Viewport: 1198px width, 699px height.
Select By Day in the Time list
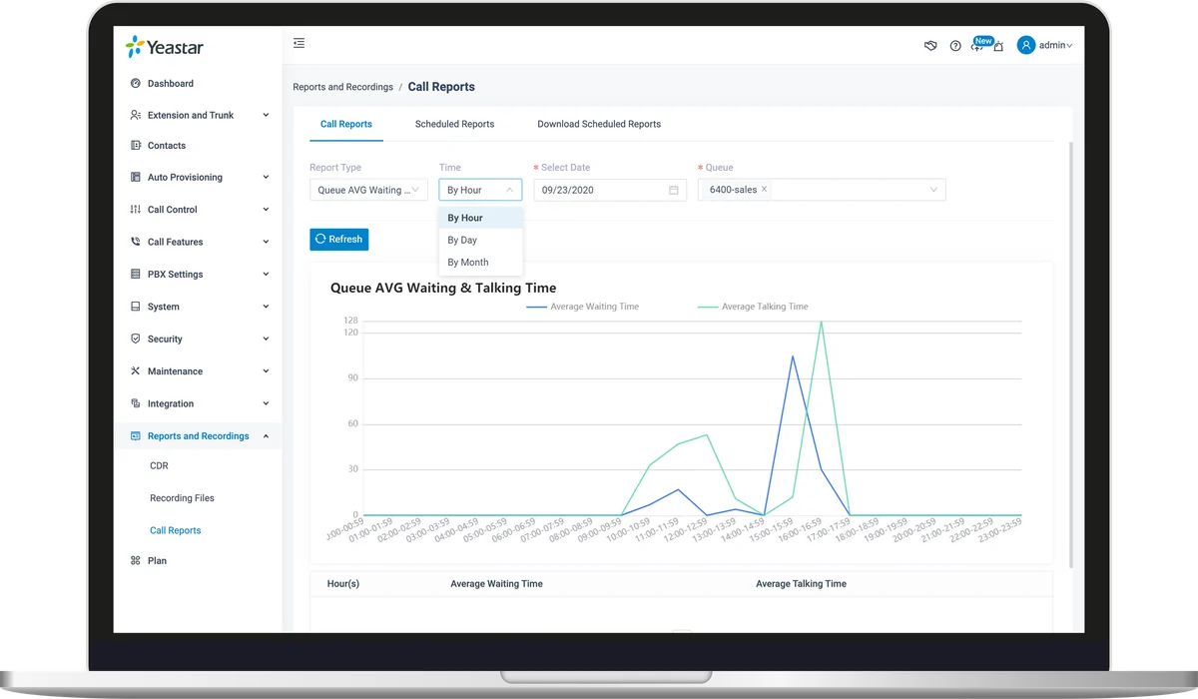coord(480,240)
